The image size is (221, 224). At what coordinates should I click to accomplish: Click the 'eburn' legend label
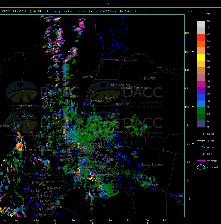211,147
